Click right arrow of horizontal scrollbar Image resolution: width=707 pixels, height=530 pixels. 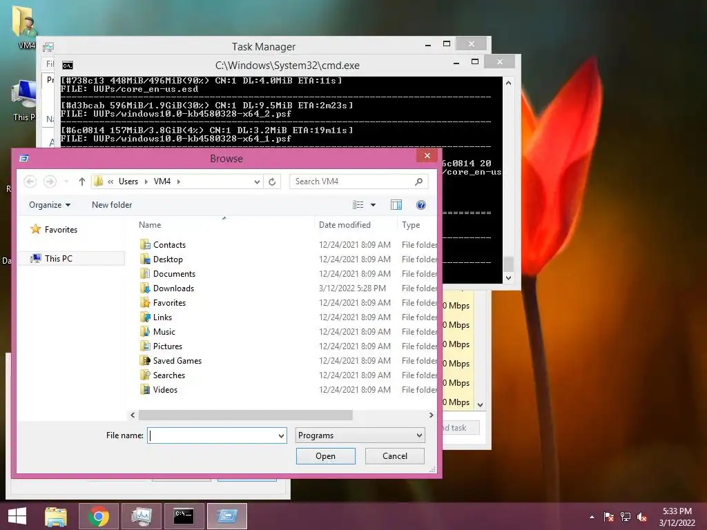point(431,415)
